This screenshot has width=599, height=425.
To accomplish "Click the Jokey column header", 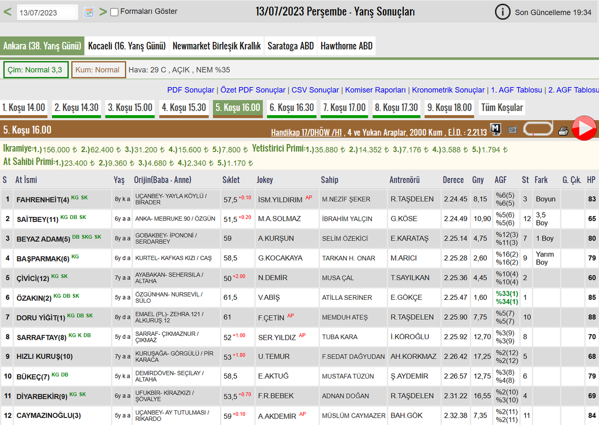I will tap(265, 180).
